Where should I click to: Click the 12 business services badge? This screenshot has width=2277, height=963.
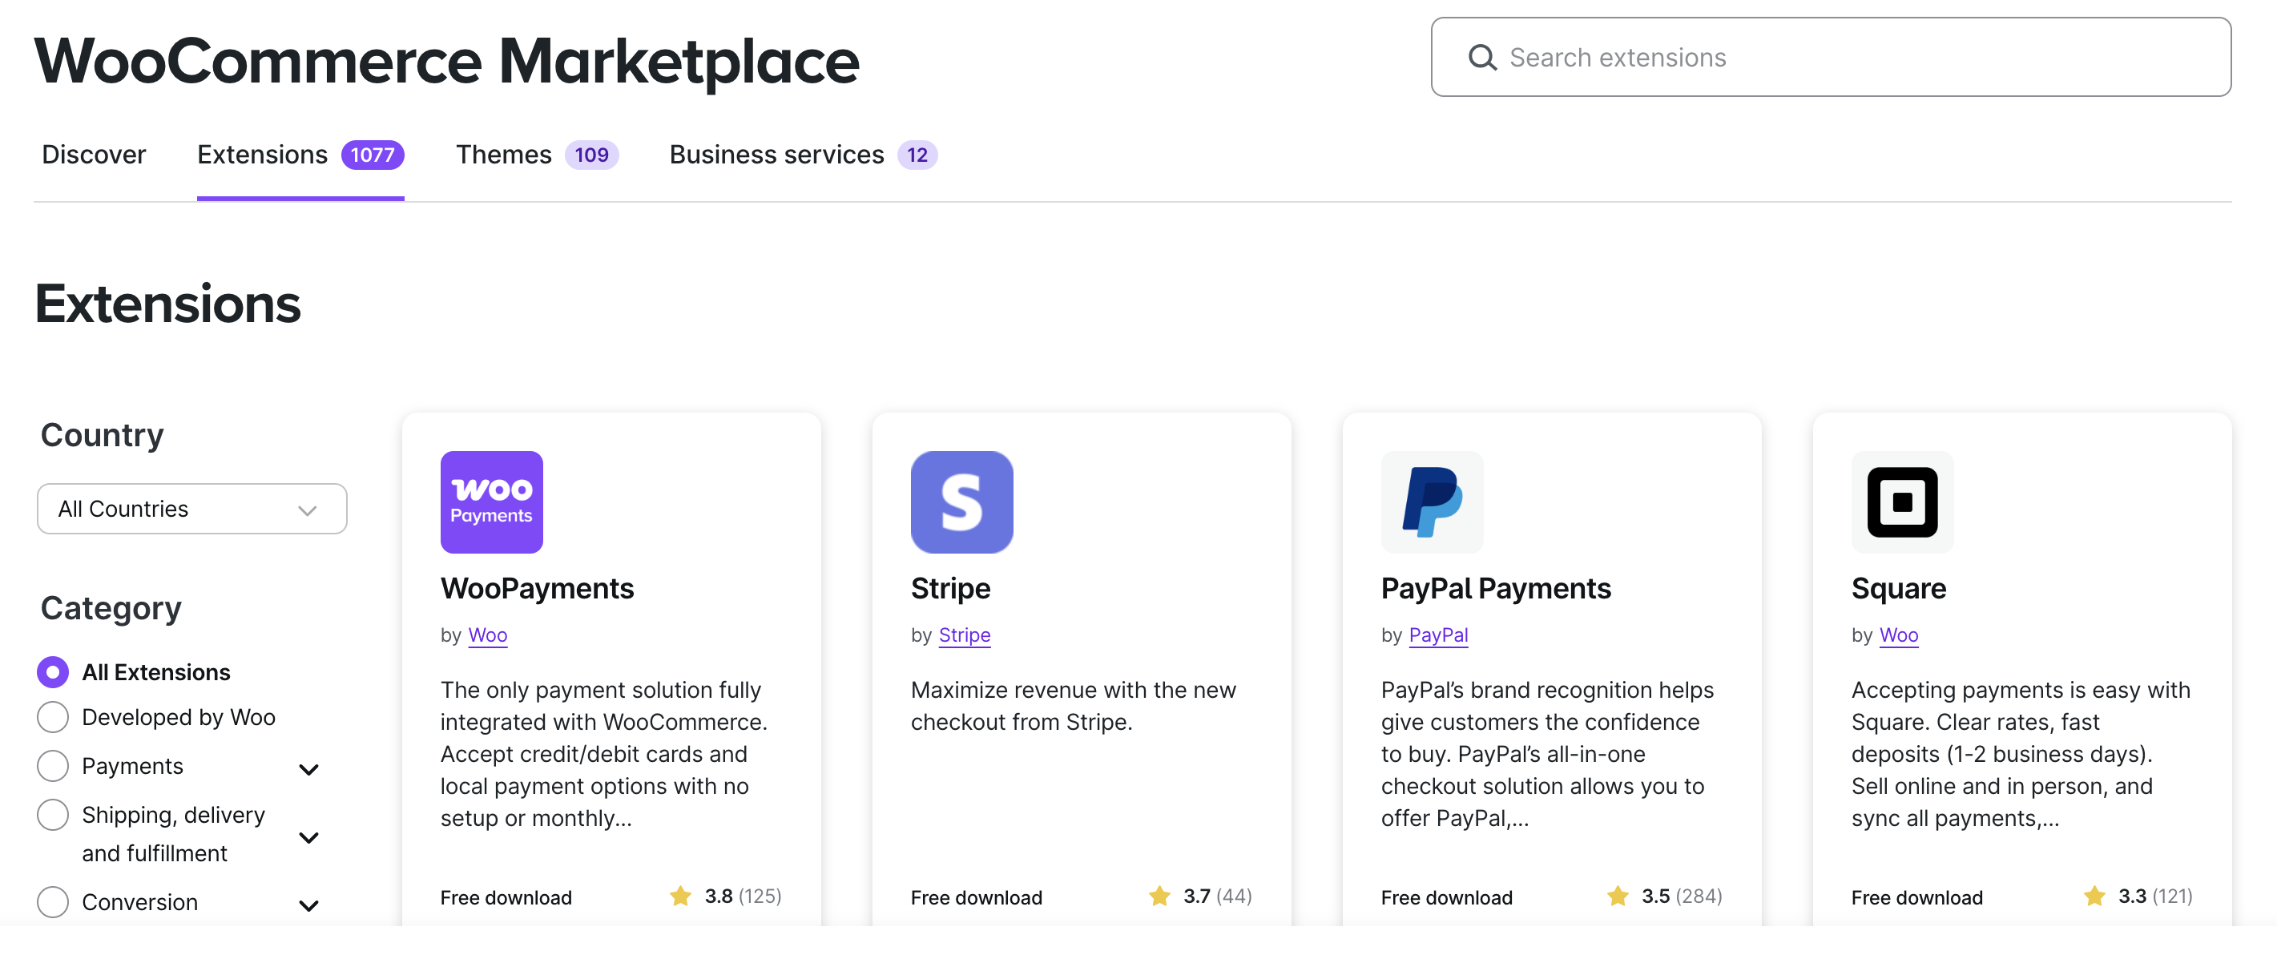(917, 155)
